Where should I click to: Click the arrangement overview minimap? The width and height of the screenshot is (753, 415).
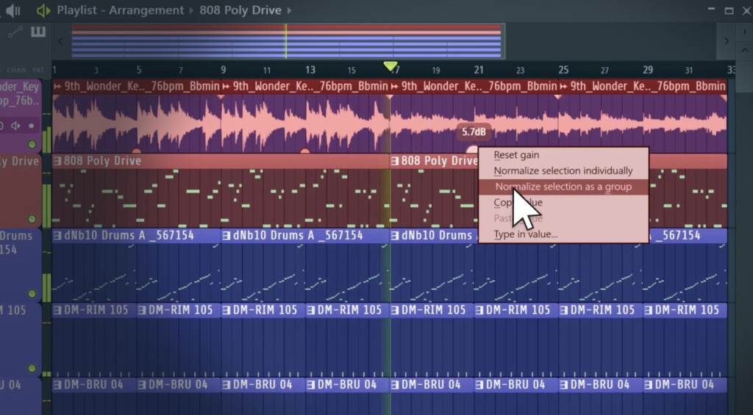pyautogui.click(x=288, y=41)
